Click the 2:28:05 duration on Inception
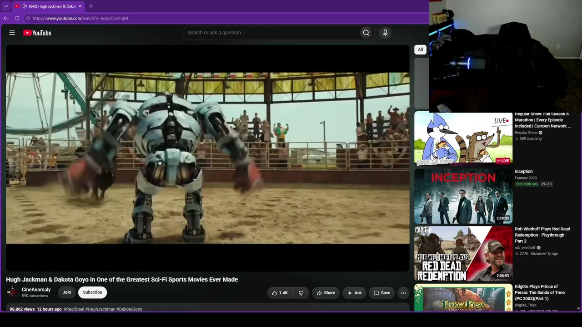The width and height of the screenshot is (582, 327). pos(503,218)
